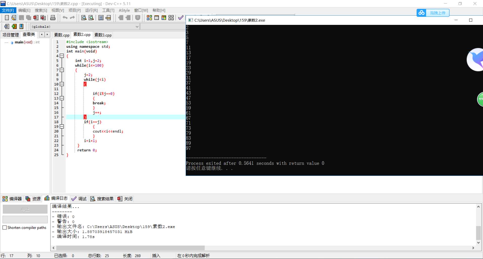This screenshot has width=483, height=259.
Task: Click the Redo arrow icon
Action: [x=72, y=18]
